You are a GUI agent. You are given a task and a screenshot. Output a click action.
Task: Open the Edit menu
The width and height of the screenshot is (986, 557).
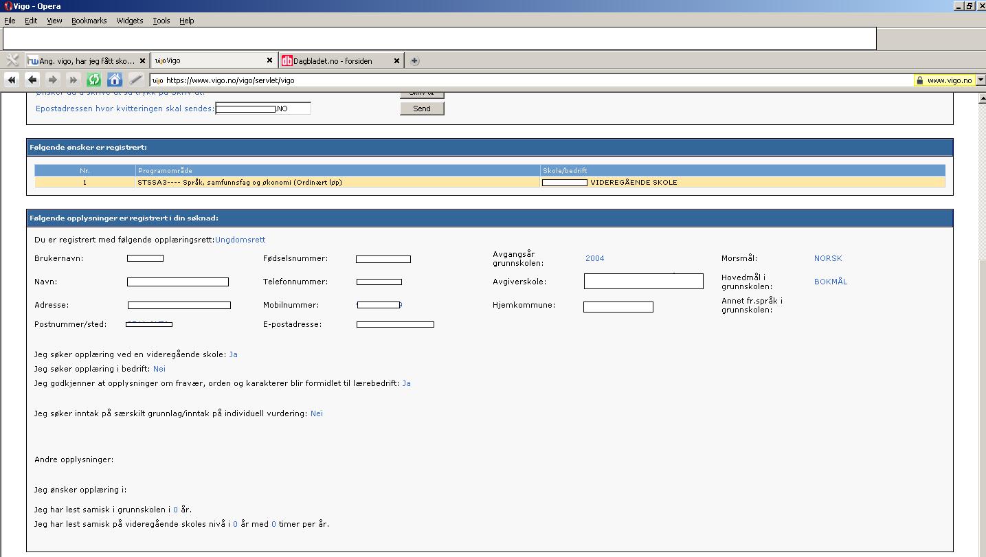[31, 21]
